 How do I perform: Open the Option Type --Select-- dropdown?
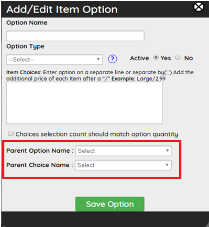pos(54,60)
